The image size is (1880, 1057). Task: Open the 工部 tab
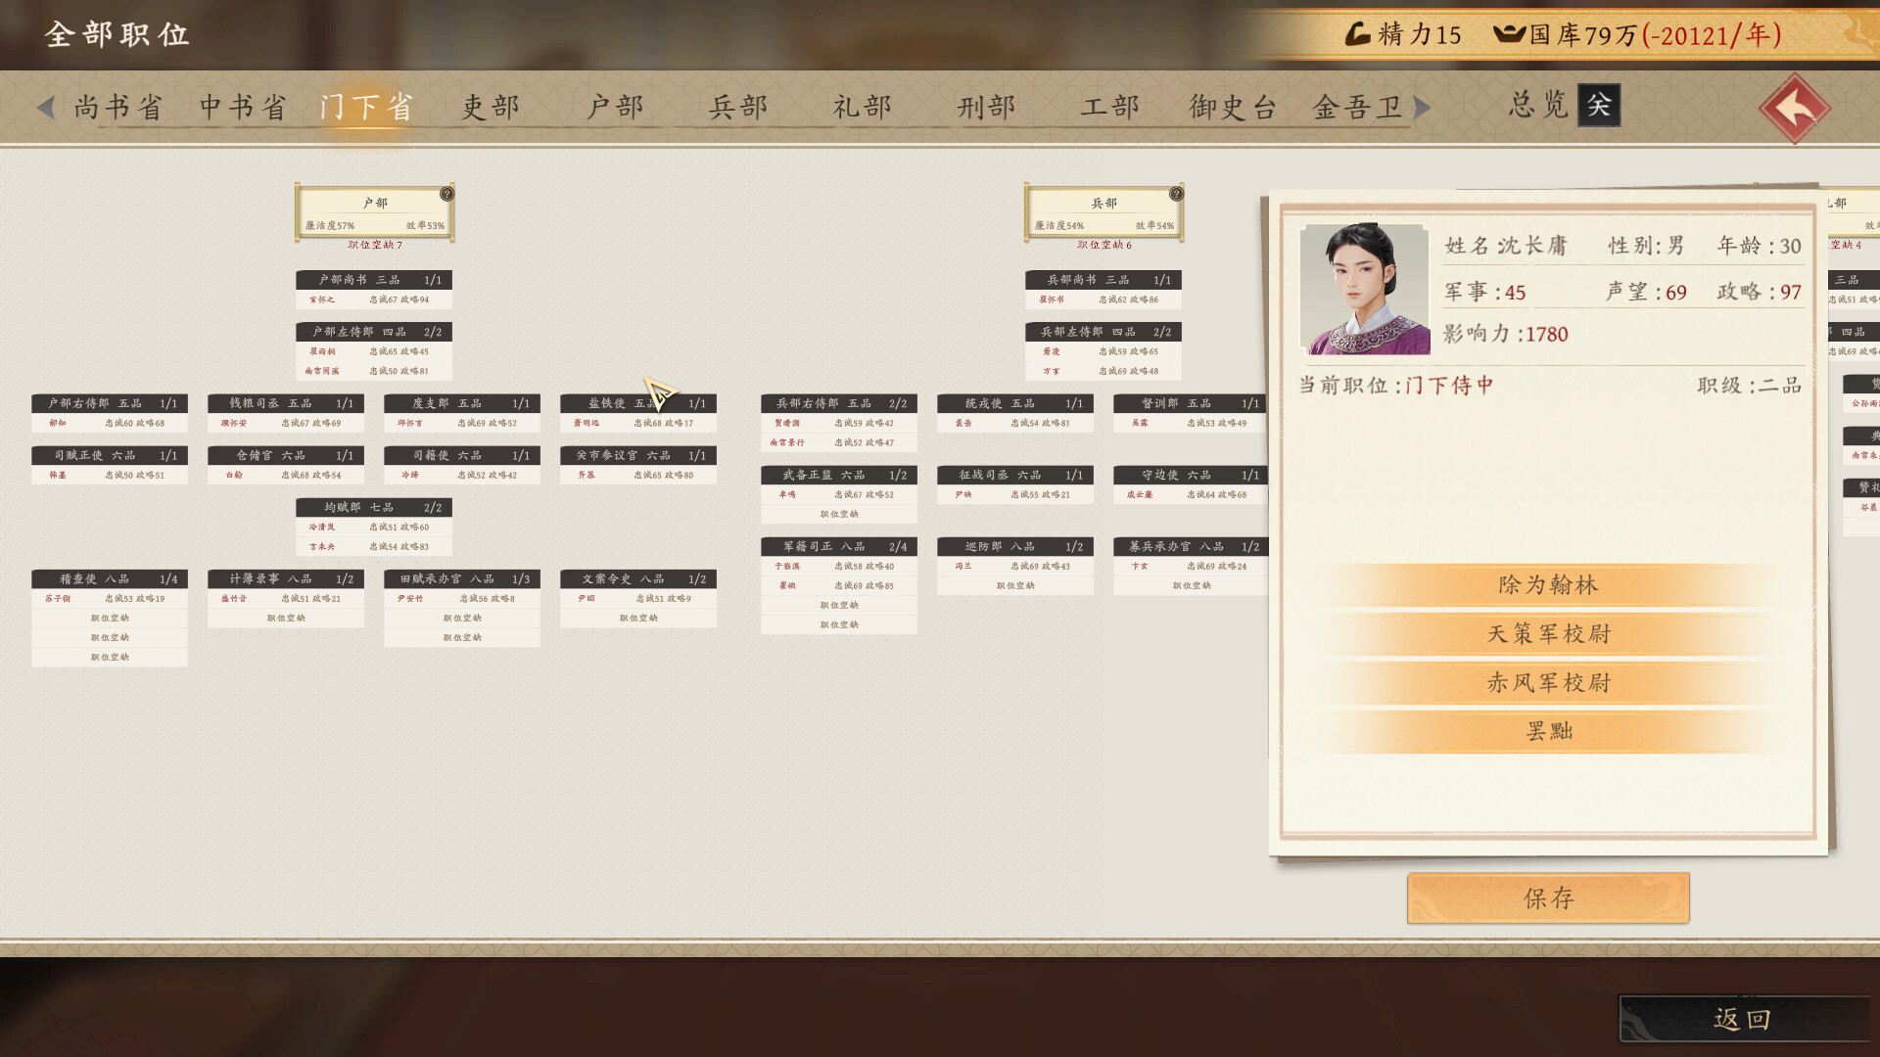1111,108
